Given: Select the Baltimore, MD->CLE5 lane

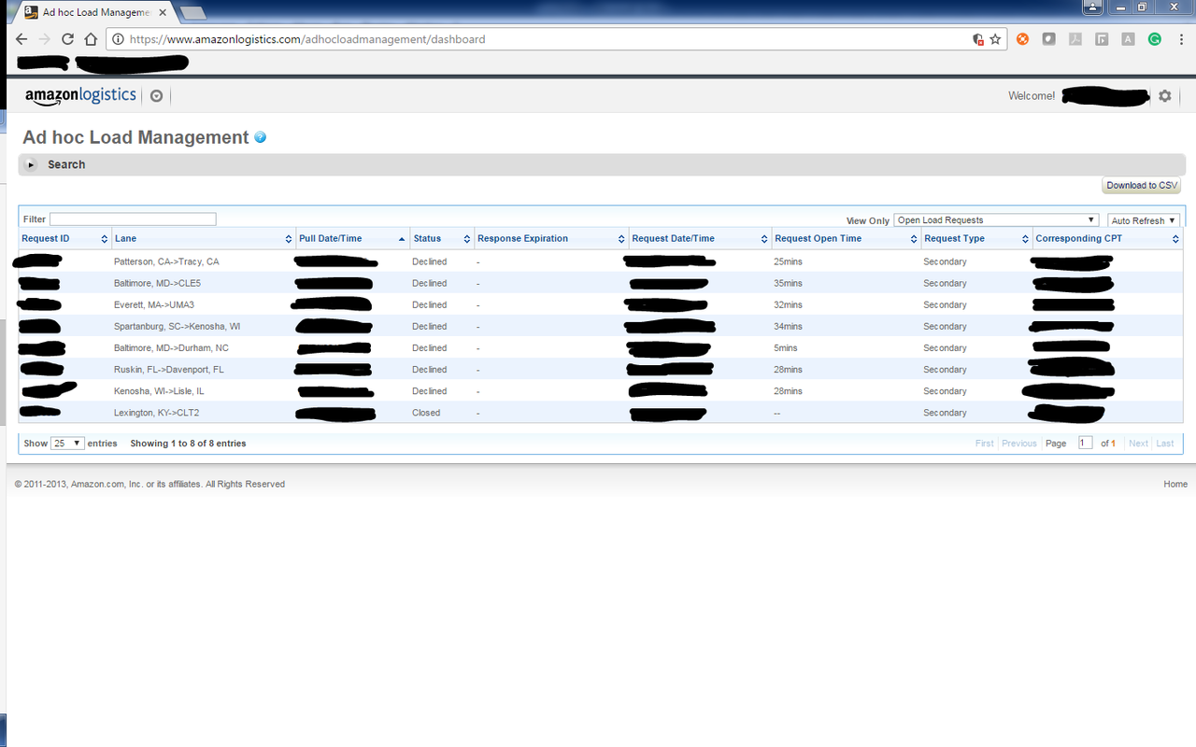Looking at the screenshot, I should click(157, 283).
